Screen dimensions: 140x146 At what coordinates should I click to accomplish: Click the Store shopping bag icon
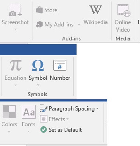pos(39,10)
